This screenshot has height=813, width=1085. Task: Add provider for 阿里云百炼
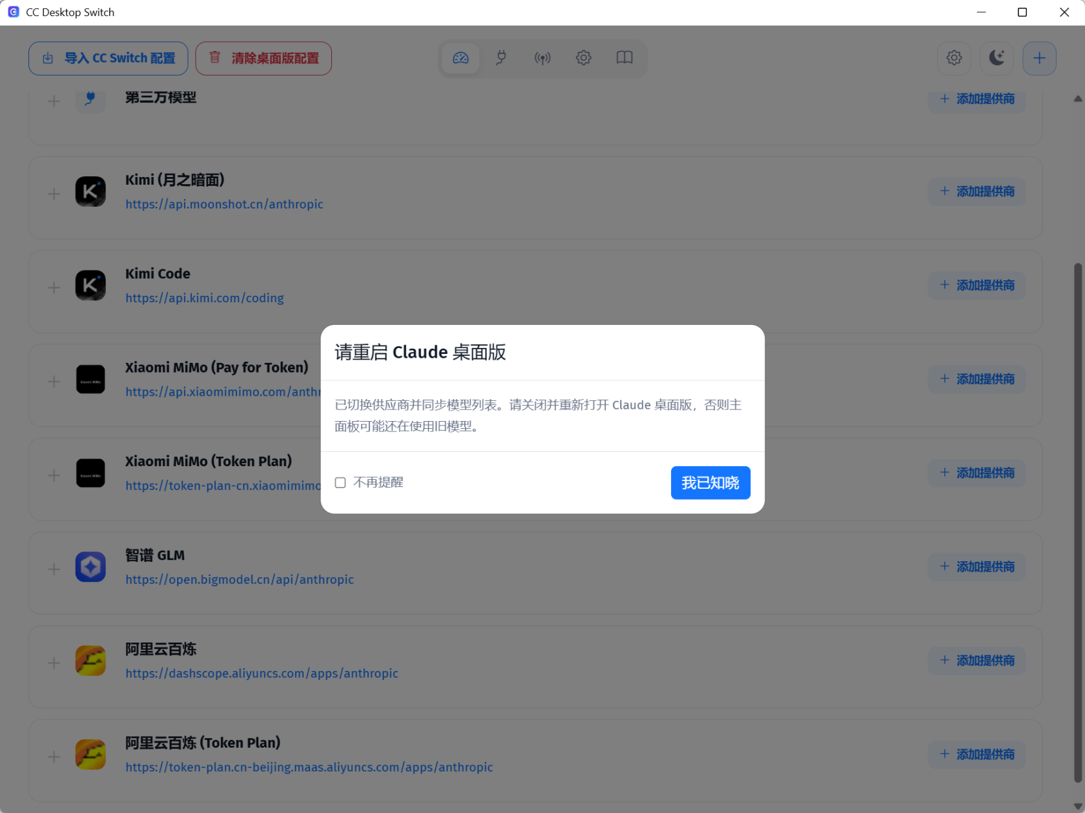point(977,660)
